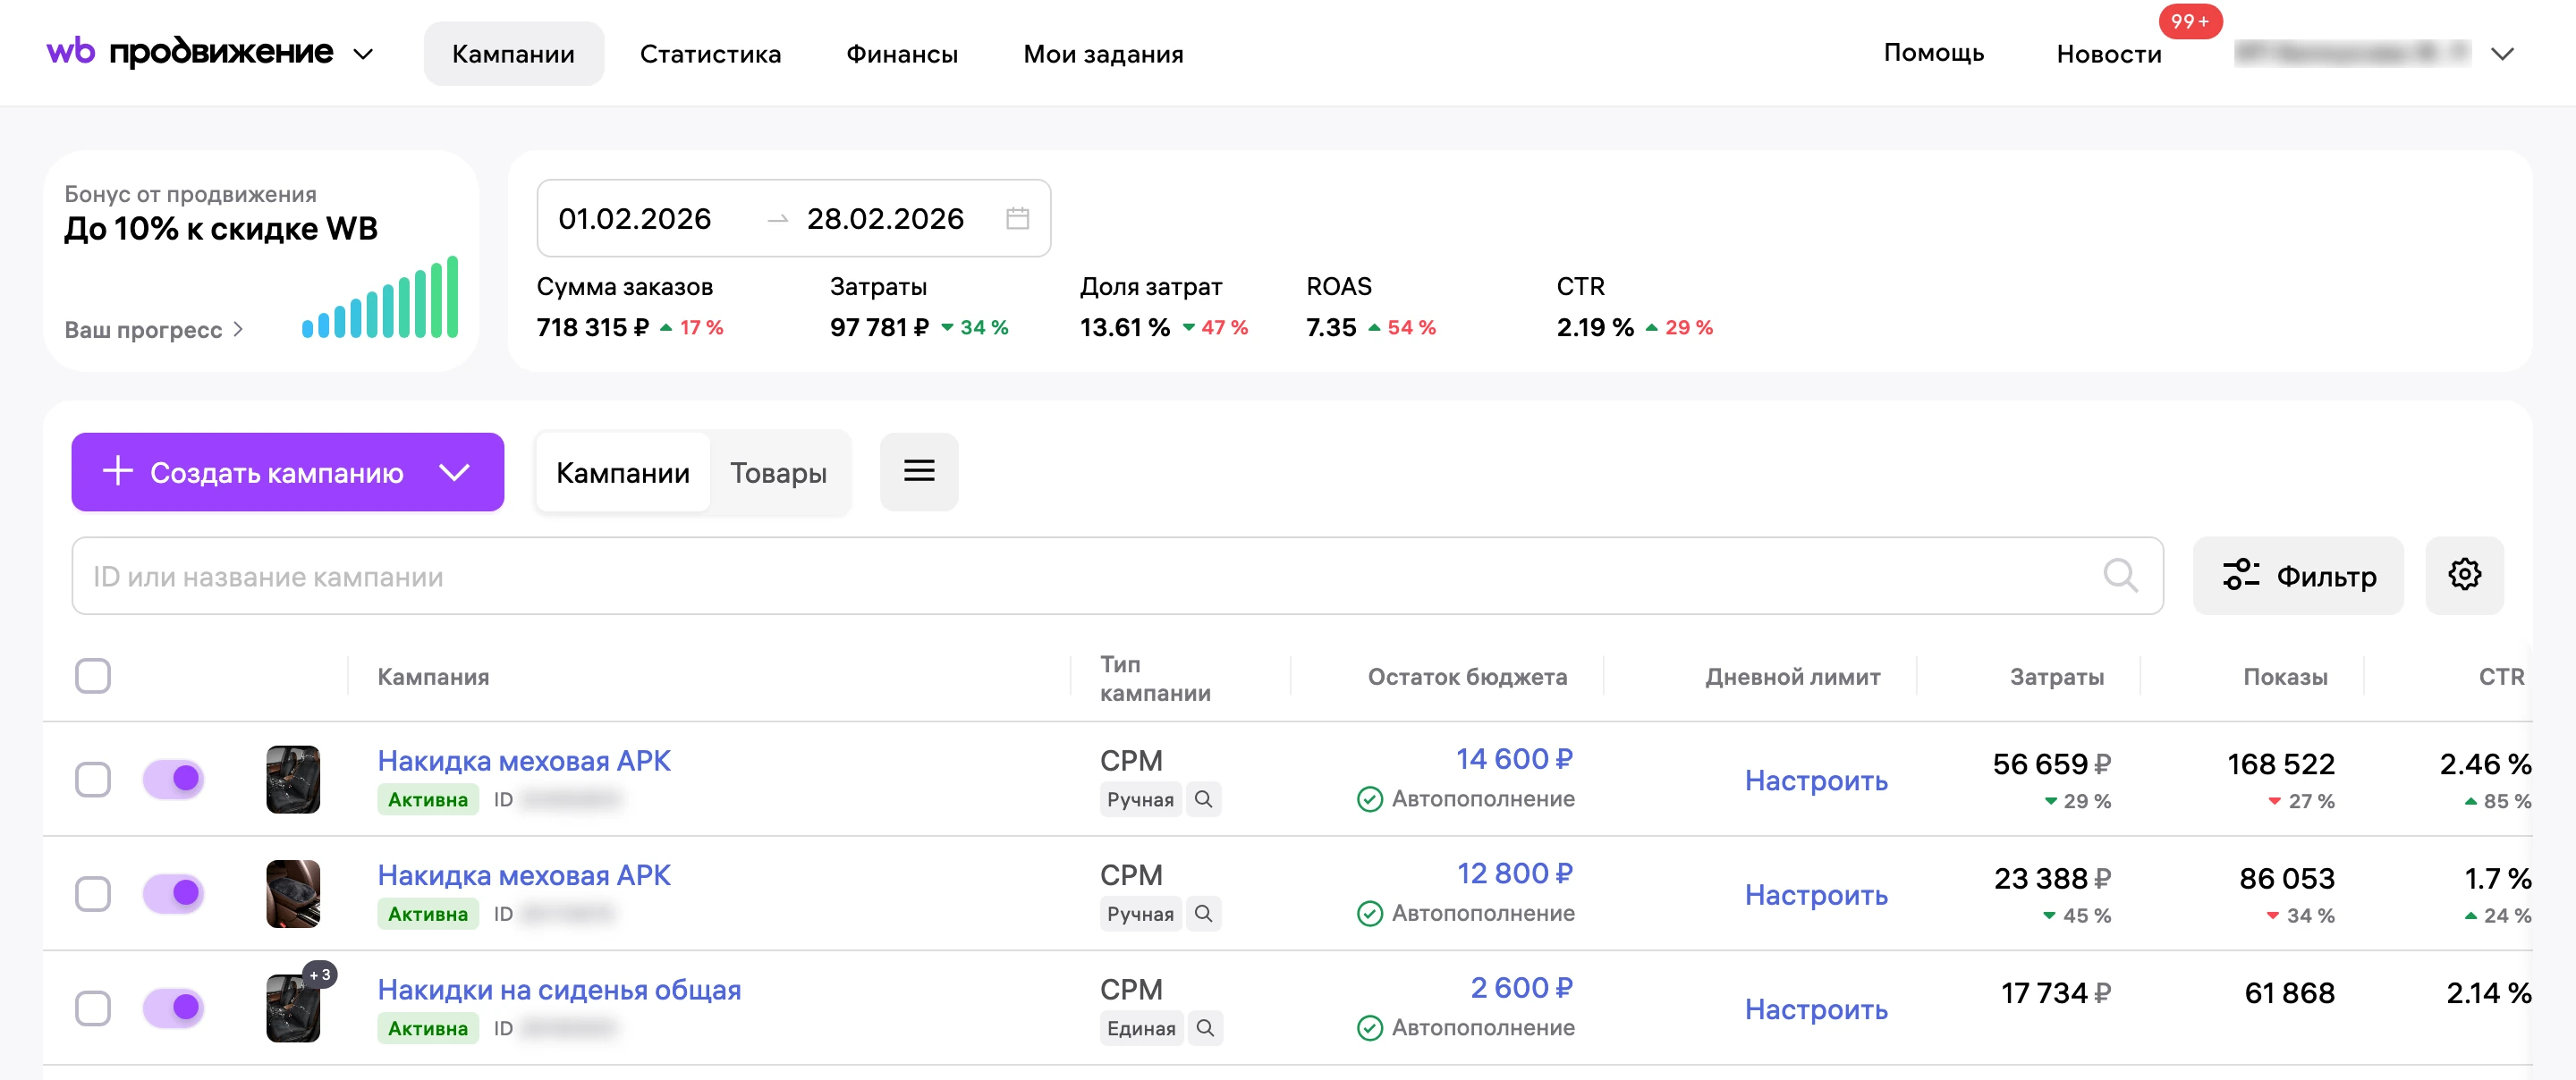Open Помощь link
The image size is (2576, 1080).
tap(1933, 52)
